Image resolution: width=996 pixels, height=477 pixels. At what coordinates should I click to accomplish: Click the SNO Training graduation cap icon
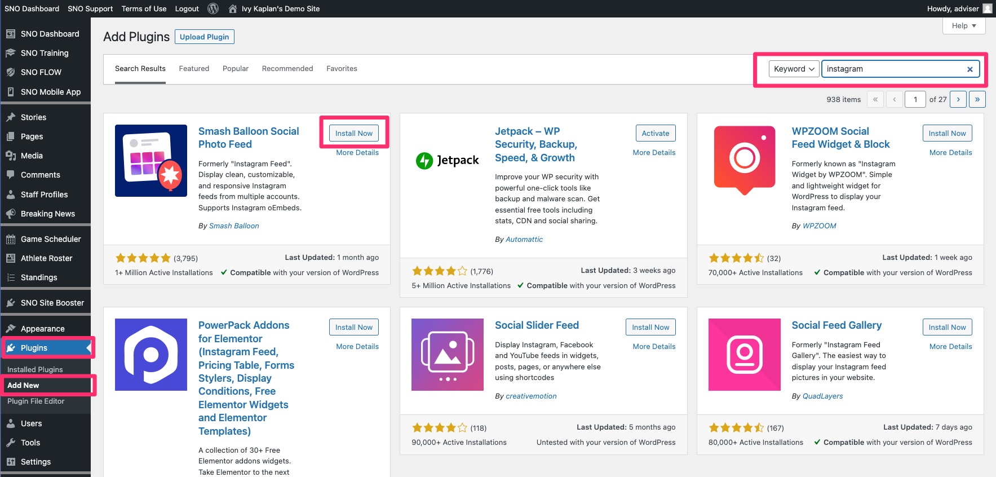11,53
